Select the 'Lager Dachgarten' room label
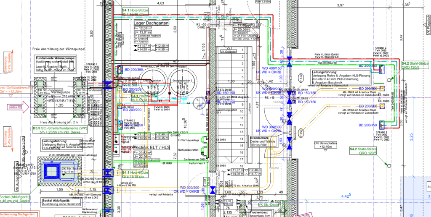431x217 pixels. click(x=151, y=23)
